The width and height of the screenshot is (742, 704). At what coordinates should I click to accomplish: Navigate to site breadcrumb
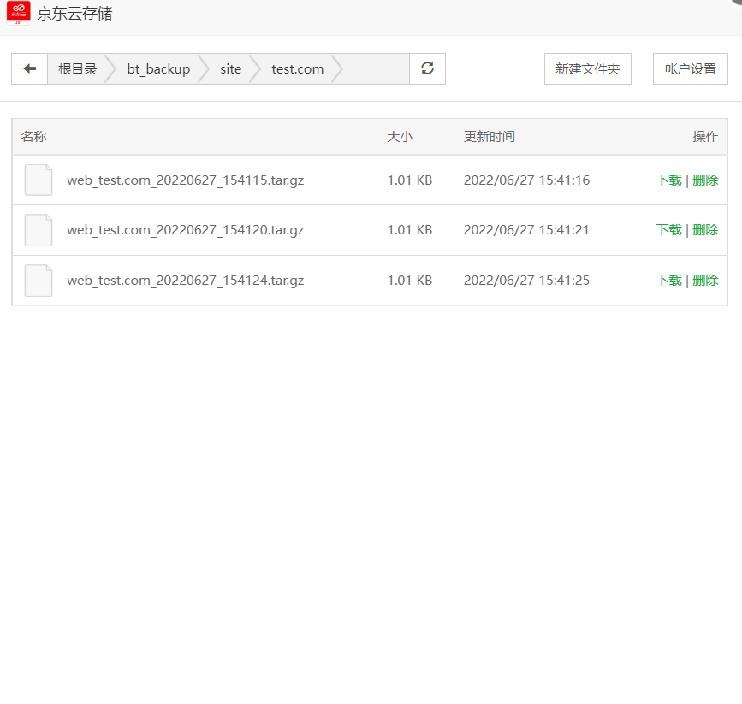[x=231, y=69]
